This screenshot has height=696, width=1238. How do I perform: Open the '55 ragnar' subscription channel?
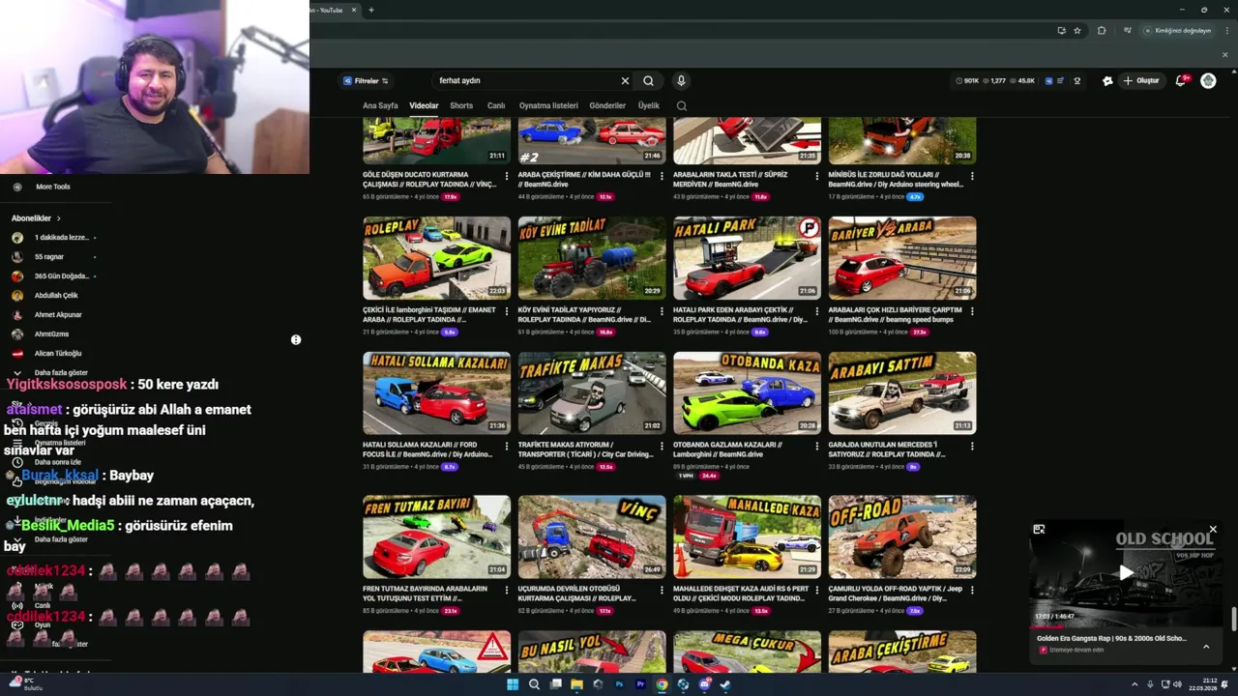[x=48, y=257]
